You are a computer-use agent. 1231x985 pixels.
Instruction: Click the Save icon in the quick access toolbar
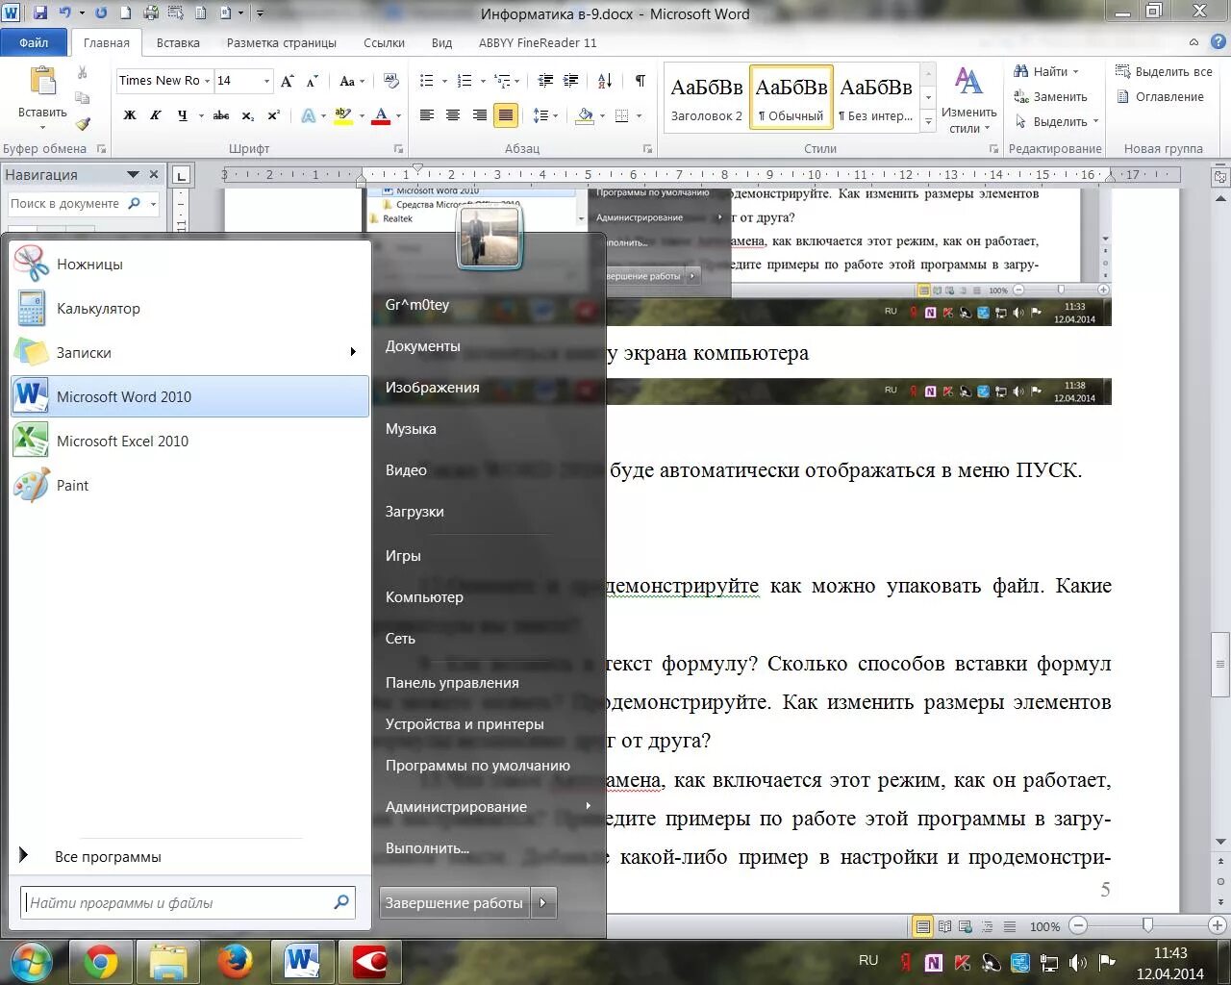[40, 13]
